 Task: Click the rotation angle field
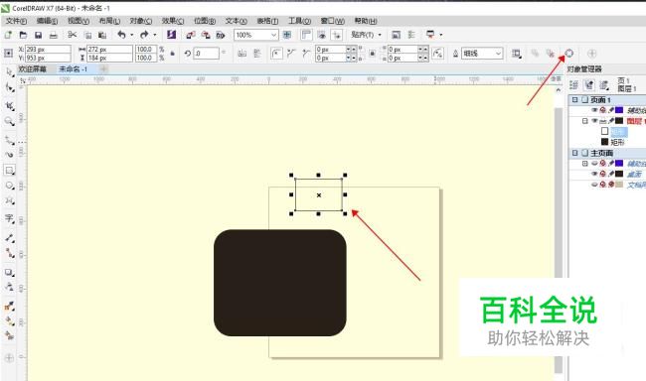(x=206, y=54)
